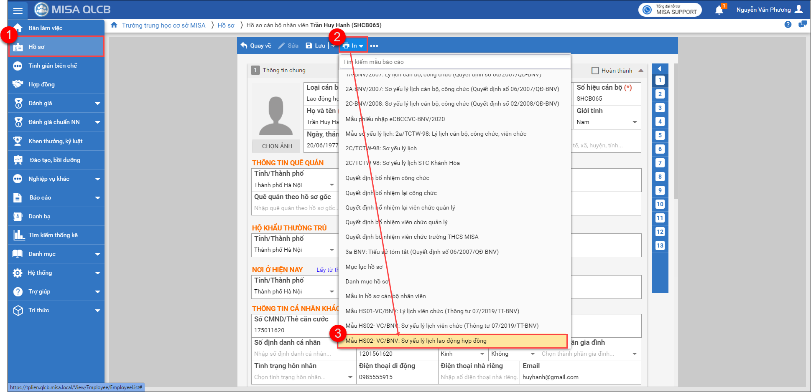The height and width of the screenshot is (392, 811).
Task: Click the CHỌN ẢNH button
Action: (x=277, y=146)
